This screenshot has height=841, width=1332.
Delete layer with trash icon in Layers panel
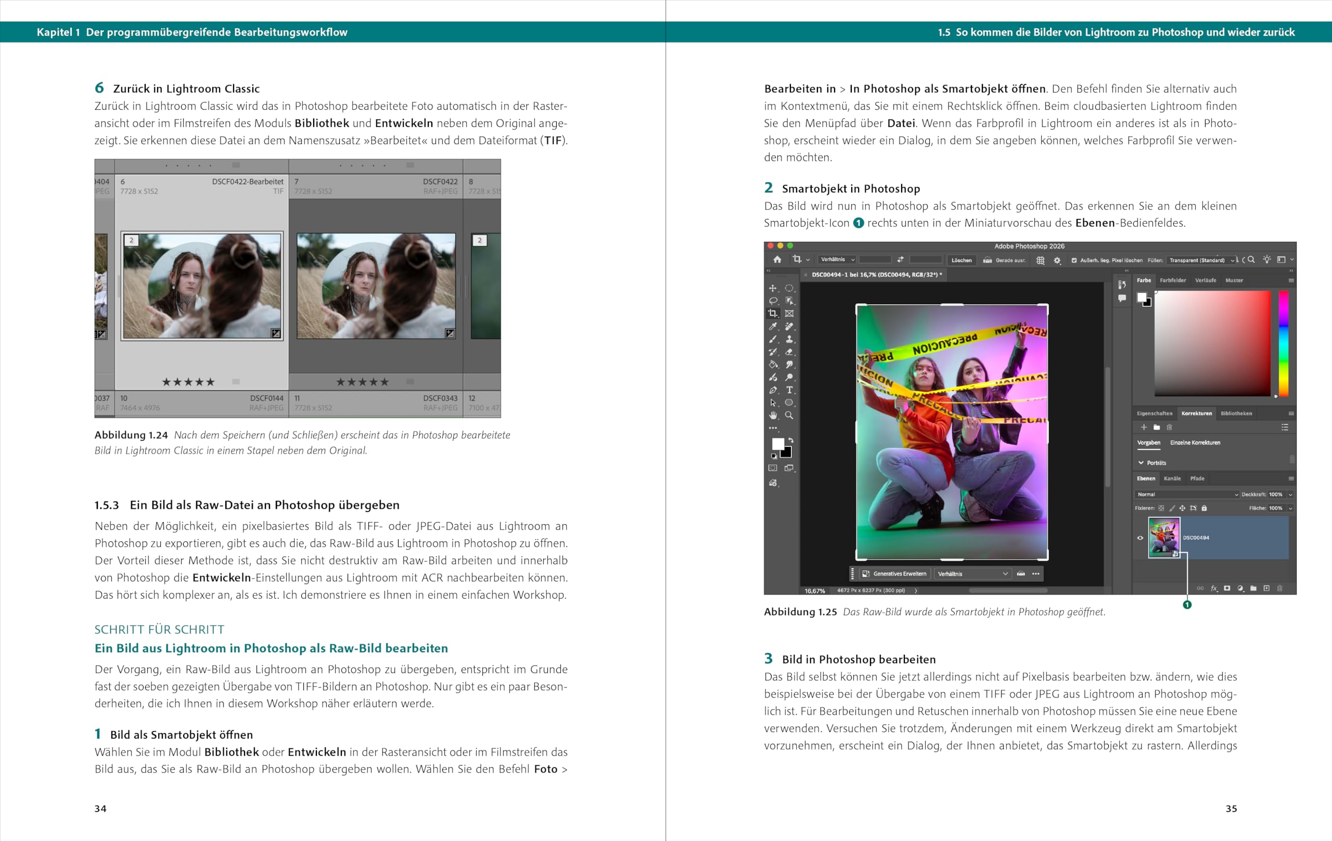click(1280, 588)
